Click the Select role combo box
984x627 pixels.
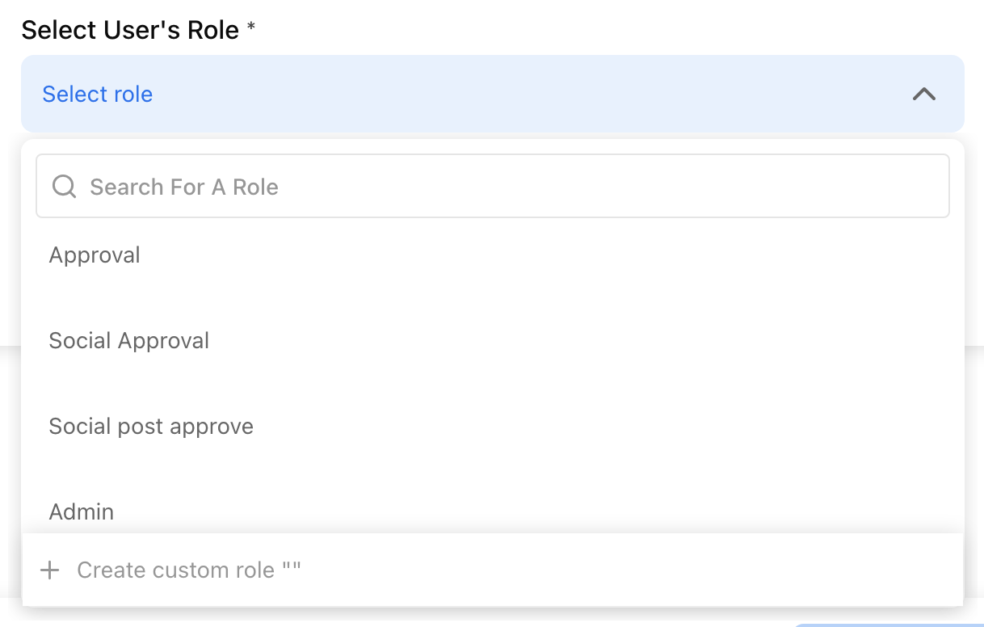coord(492,94)
